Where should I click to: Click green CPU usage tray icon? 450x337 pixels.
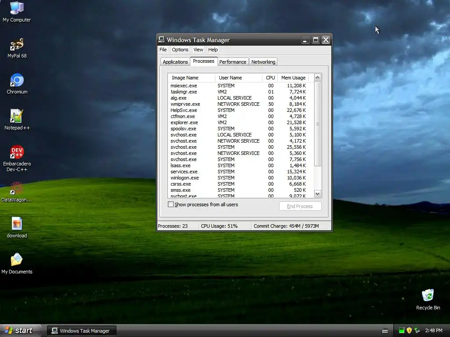402,330
